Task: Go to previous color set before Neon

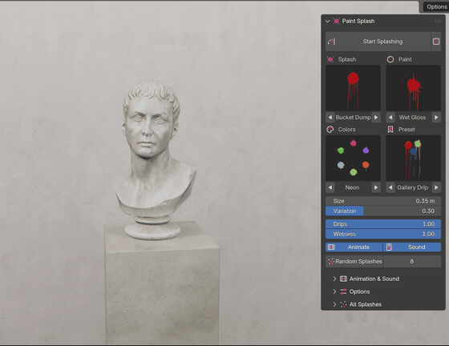Action: pos(330,187)
